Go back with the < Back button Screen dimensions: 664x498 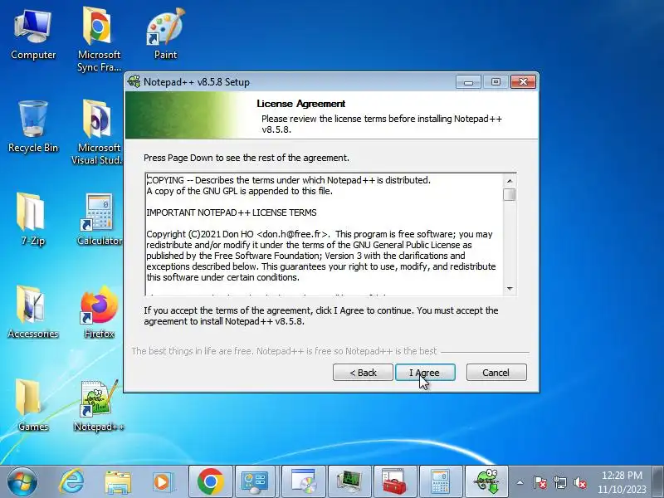[x=363, y=372]
